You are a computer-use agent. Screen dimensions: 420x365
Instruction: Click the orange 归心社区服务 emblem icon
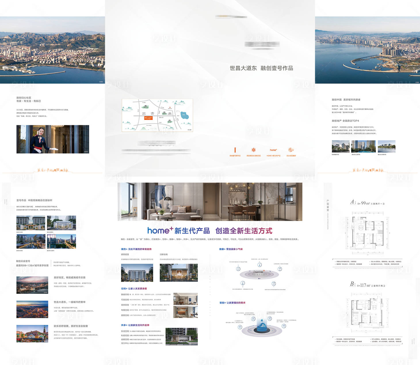click(x=291, y=150)
